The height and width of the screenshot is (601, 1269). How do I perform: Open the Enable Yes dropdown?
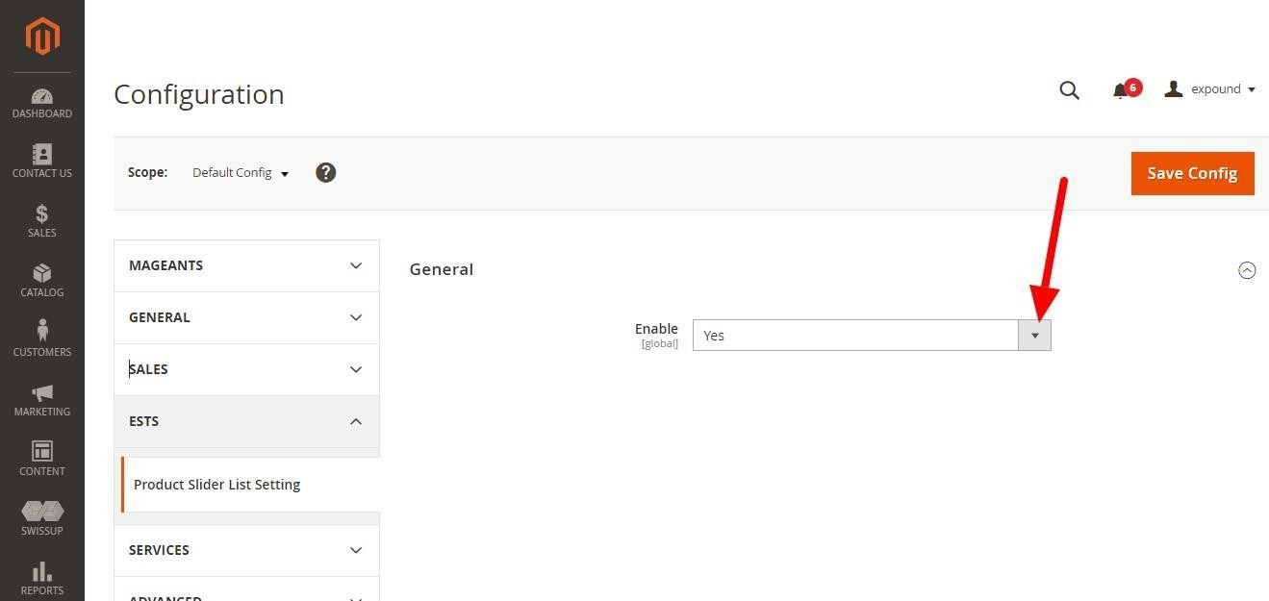(871, 336)
